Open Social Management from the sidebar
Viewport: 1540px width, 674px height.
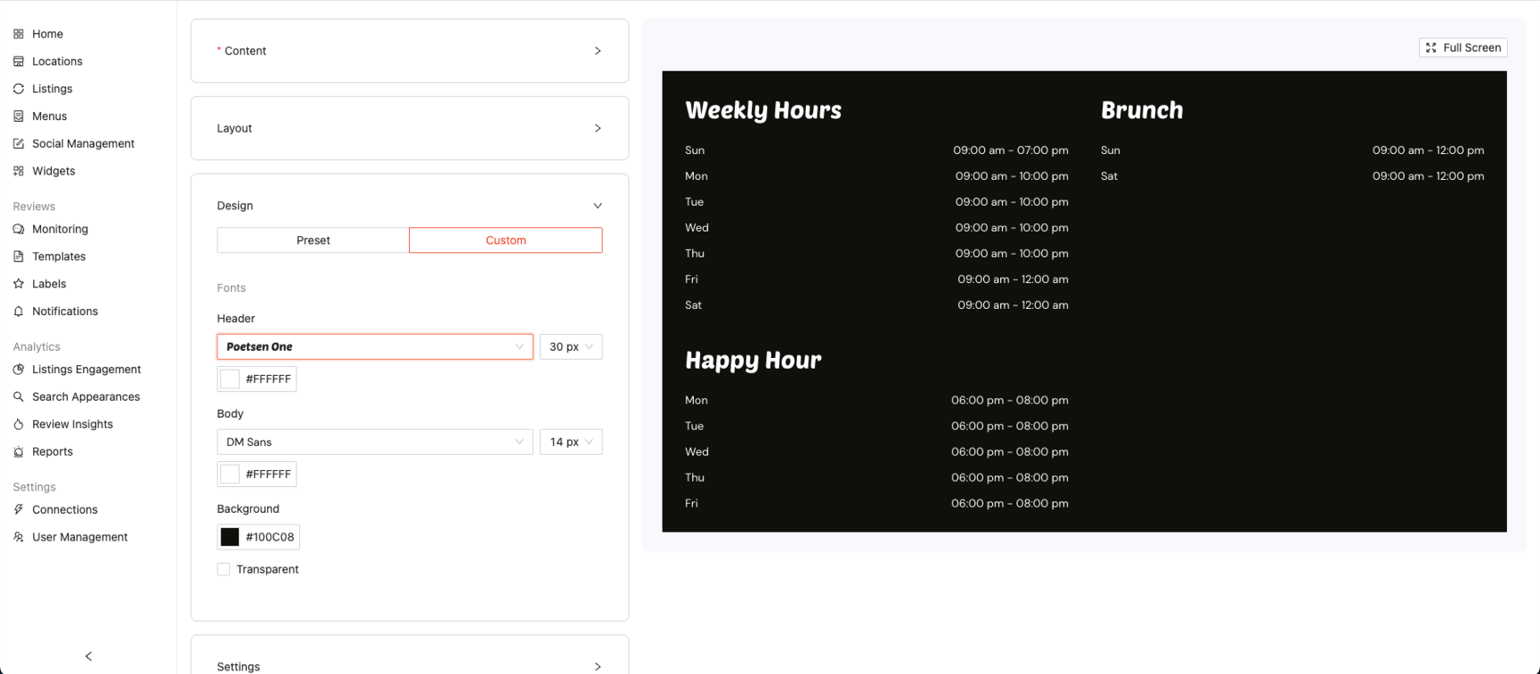83,143
